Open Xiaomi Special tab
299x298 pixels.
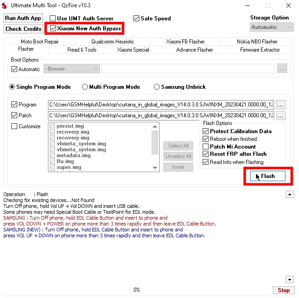pyautogui.click(x=133, y=50)
